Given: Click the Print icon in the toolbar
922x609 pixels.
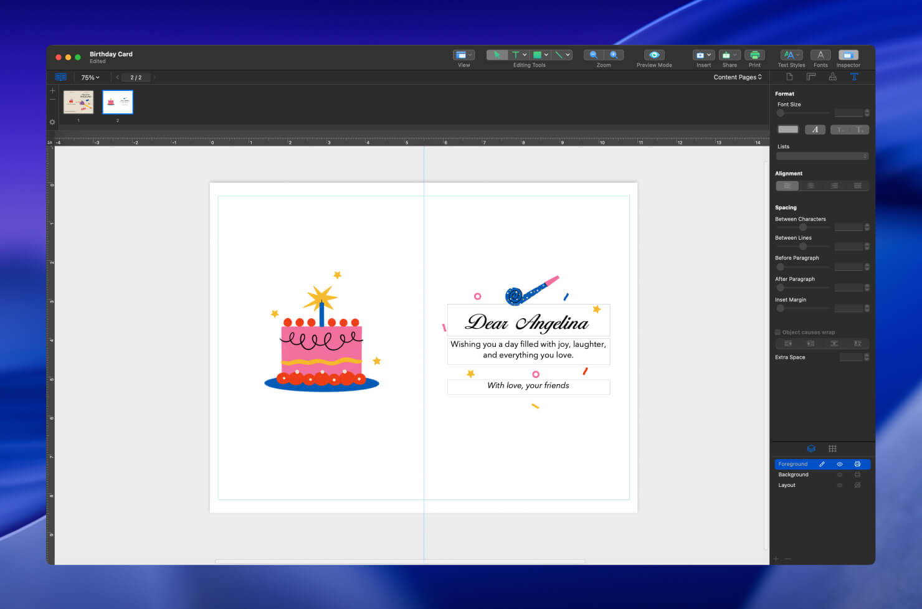Looking at the screenshot, I should 754,55.
